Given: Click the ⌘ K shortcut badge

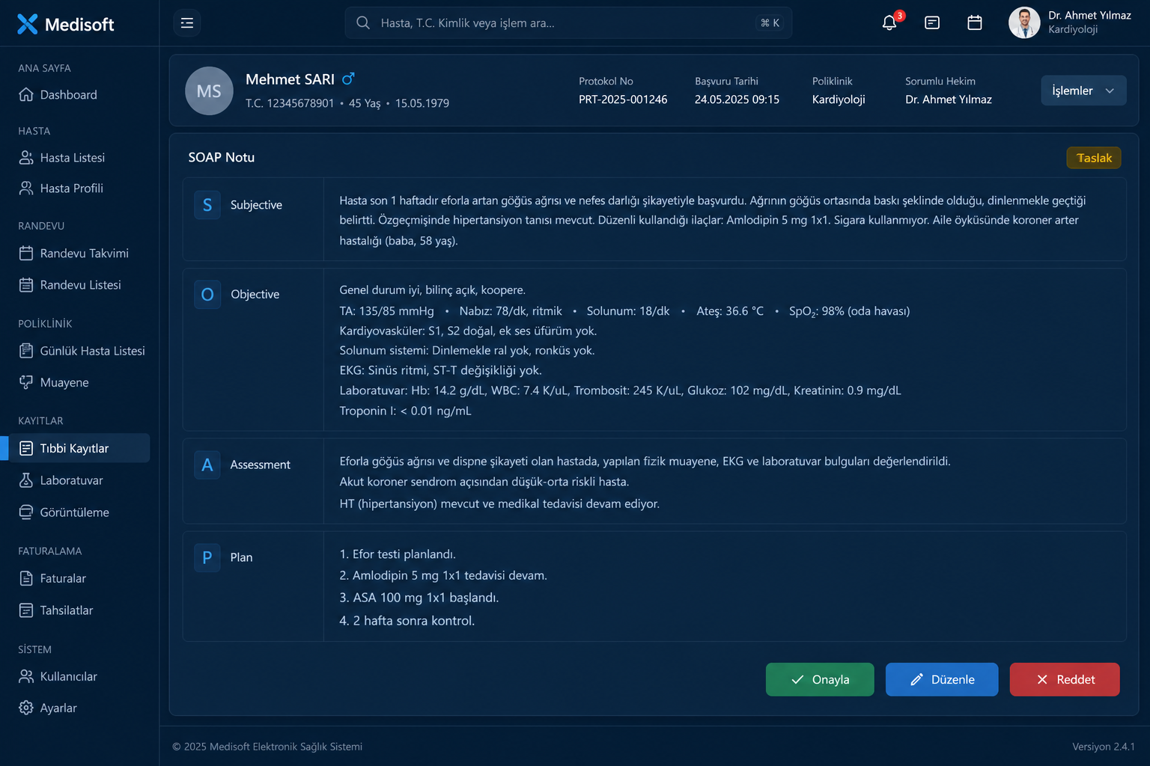Looking at the screenshot, I should tap(770, 23).
